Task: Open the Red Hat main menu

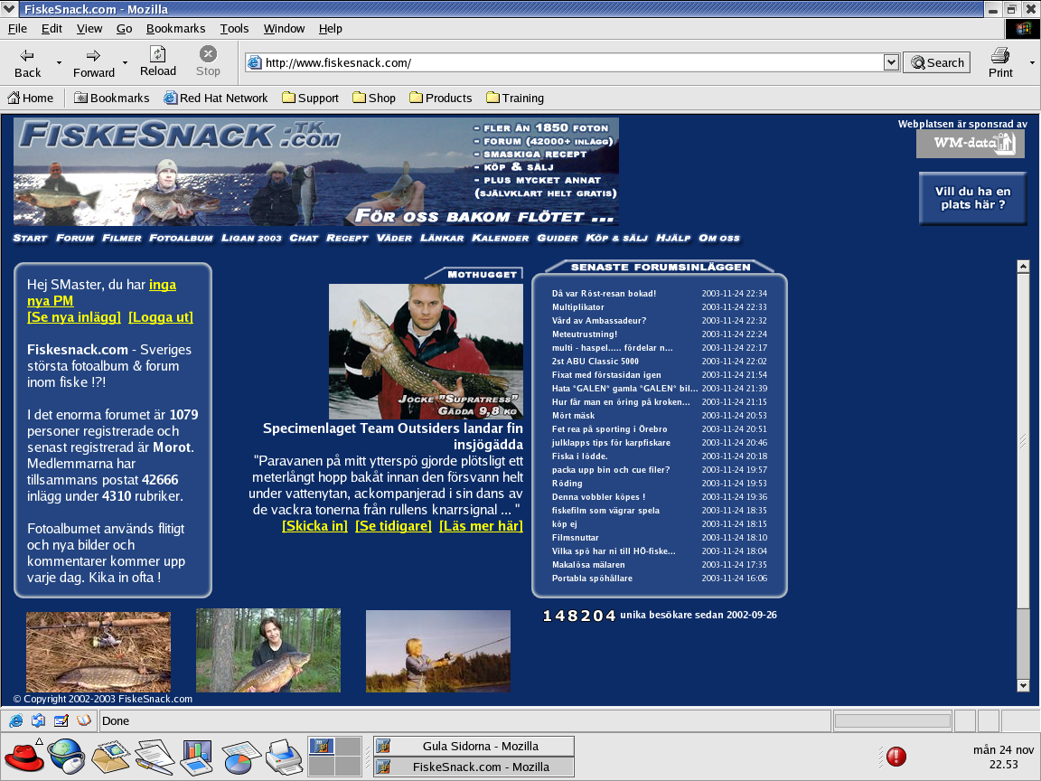Action: (23, 757)
